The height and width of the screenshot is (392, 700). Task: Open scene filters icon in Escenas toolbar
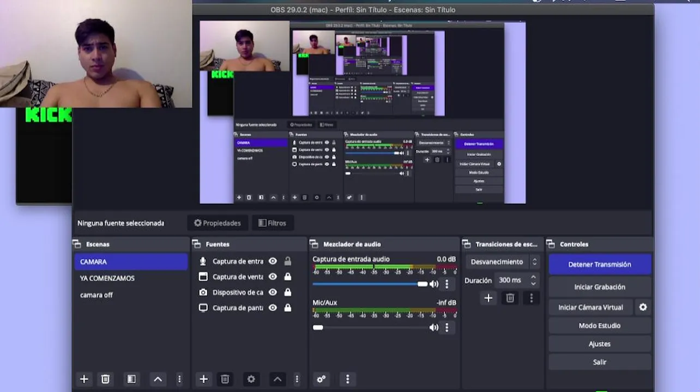pyautogui.click(x=131, y=379)
